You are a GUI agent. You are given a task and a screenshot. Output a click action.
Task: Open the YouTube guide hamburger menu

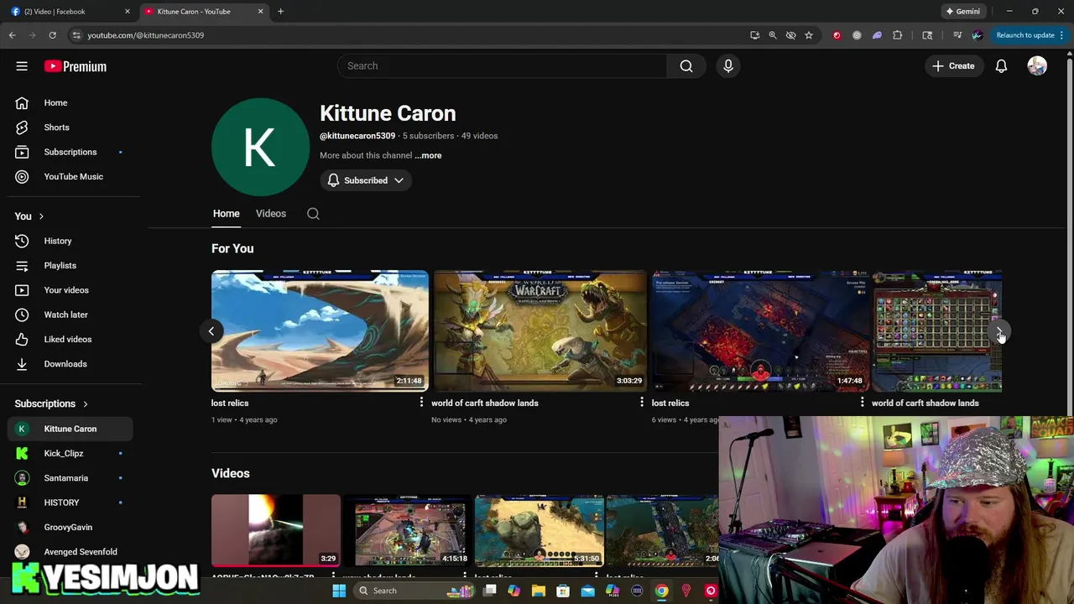click(x=22, y=66)
